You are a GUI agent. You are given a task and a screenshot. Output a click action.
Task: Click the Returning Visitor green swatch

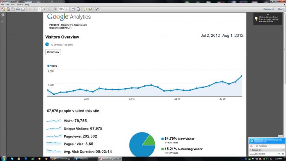(x=163, y=149)
